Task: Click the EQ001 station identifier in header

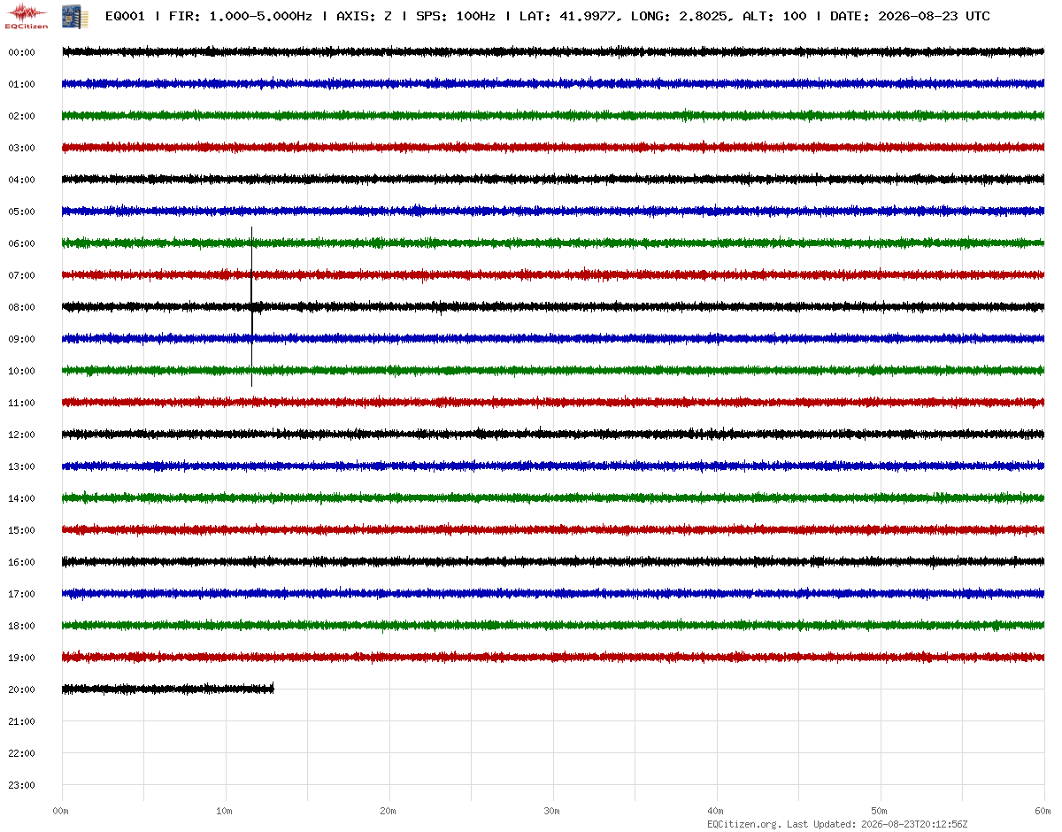Action: [125, 16]
